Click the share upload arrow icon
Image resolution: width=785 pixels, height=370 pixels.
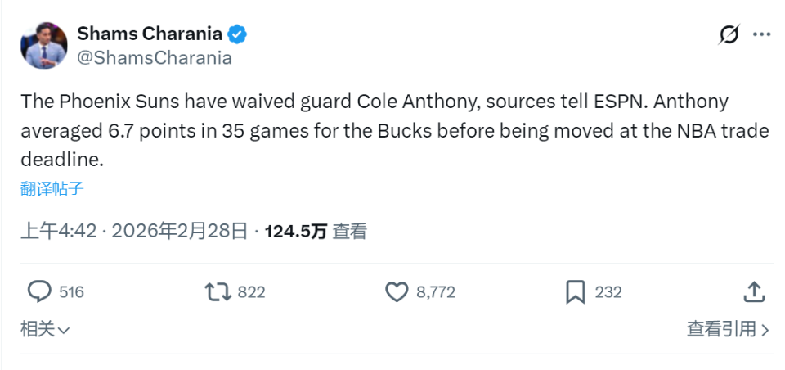click(754, 291)
